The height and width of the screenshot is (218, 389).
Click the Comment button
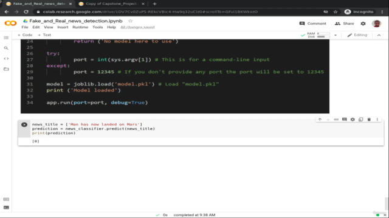pos(313,24)
